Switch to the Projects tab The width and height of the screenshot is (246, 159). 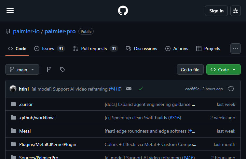coord(208,49)
